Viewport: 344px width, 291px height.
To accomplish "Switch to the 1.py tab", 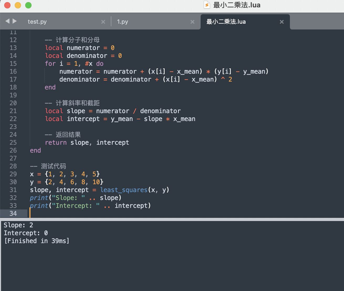I will (x=123, y=22).
